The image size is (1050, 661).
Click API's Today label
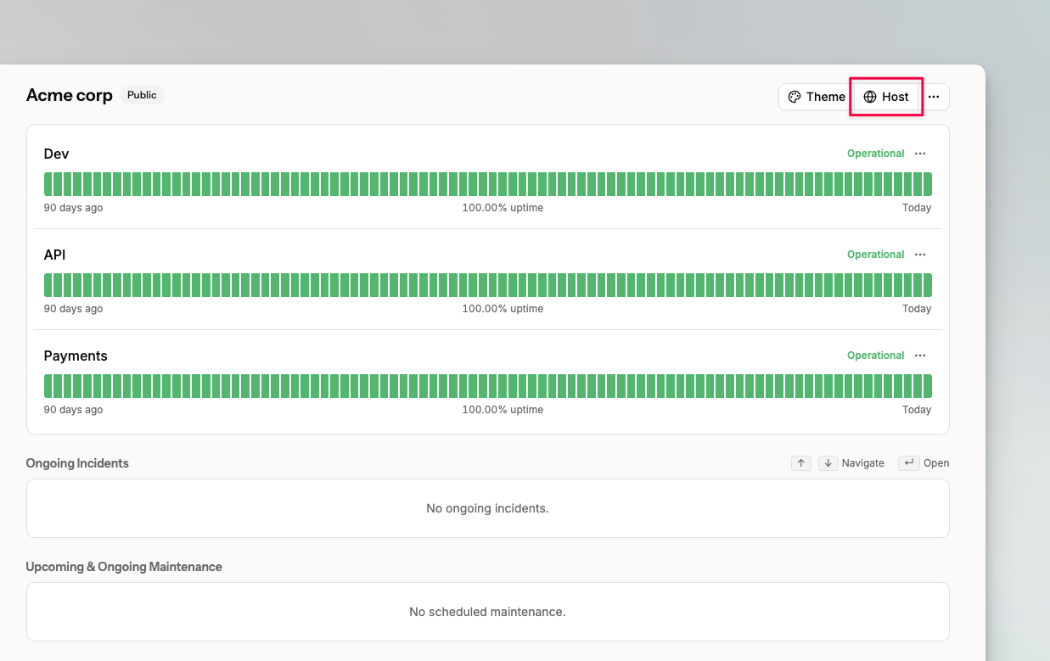(917, 309)
